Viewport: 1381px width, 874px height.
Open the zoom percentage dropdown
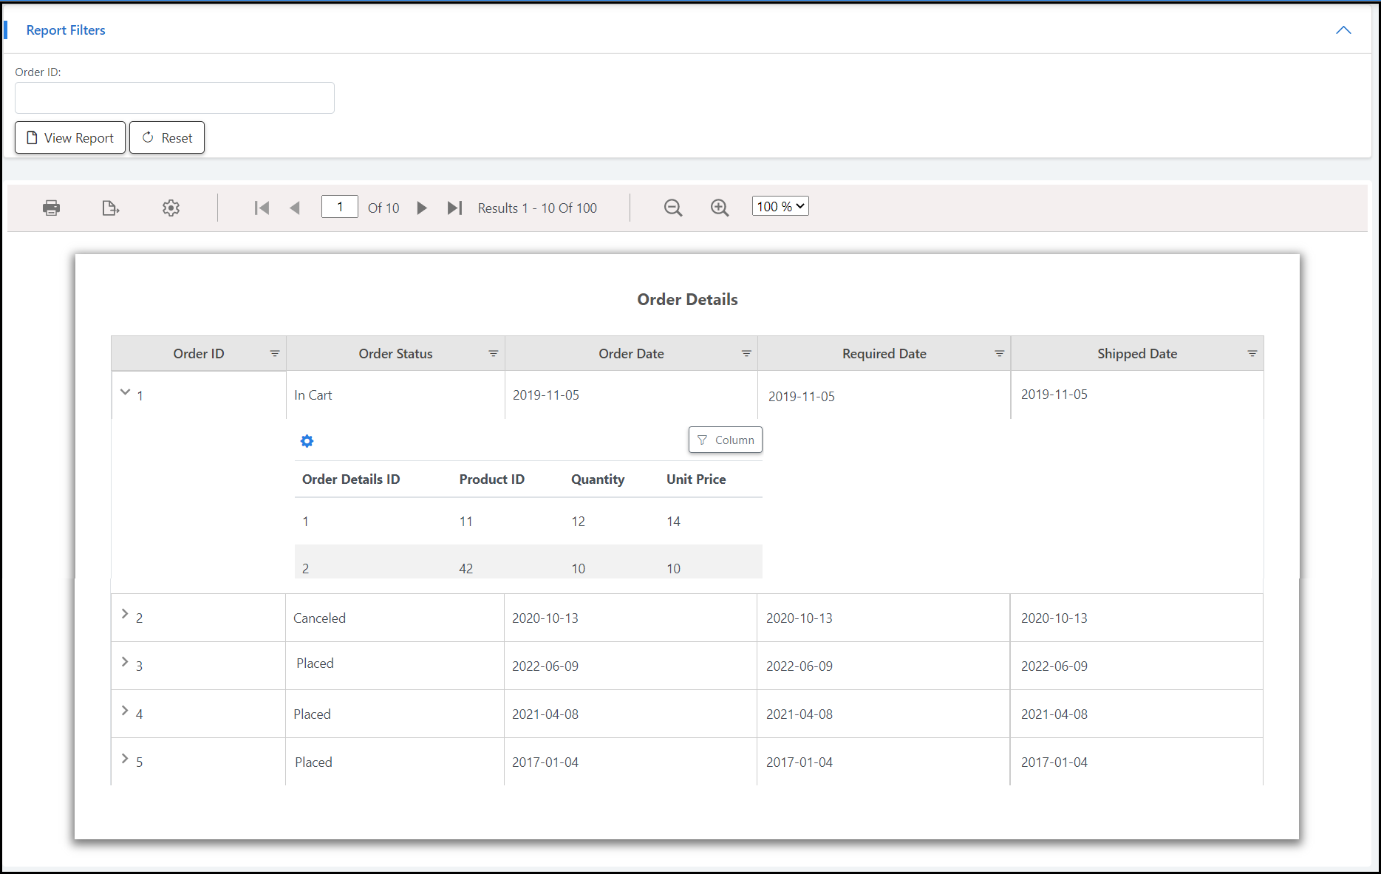(x=780, y=205)
